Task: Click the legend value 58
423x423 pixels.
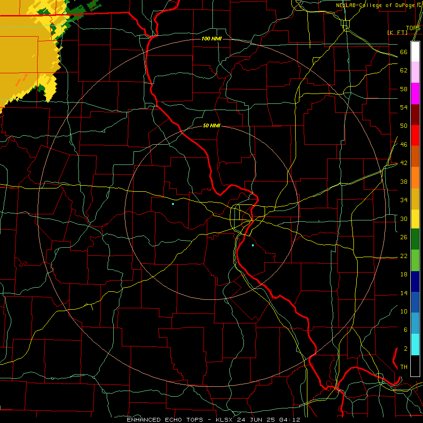Action: pos(404,89)
